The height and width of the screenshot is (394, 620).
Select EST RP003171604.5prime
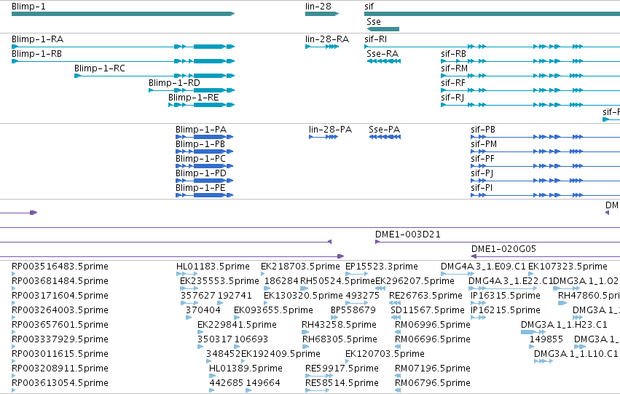click(x=60, y=296)
